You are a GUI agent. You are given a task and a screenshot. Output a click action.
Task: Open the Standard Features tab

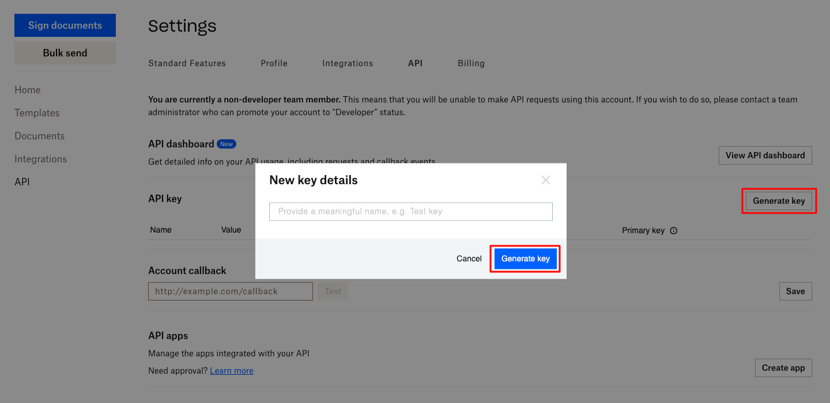coord(187,63)
